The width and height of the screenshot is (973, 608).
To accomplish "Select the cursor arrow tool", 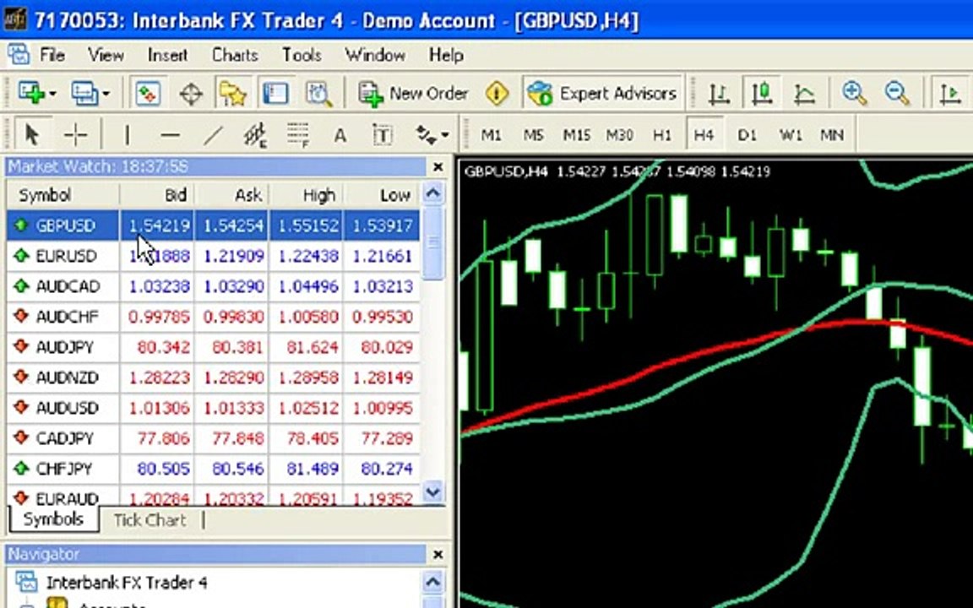I will [x=32, y=134].
